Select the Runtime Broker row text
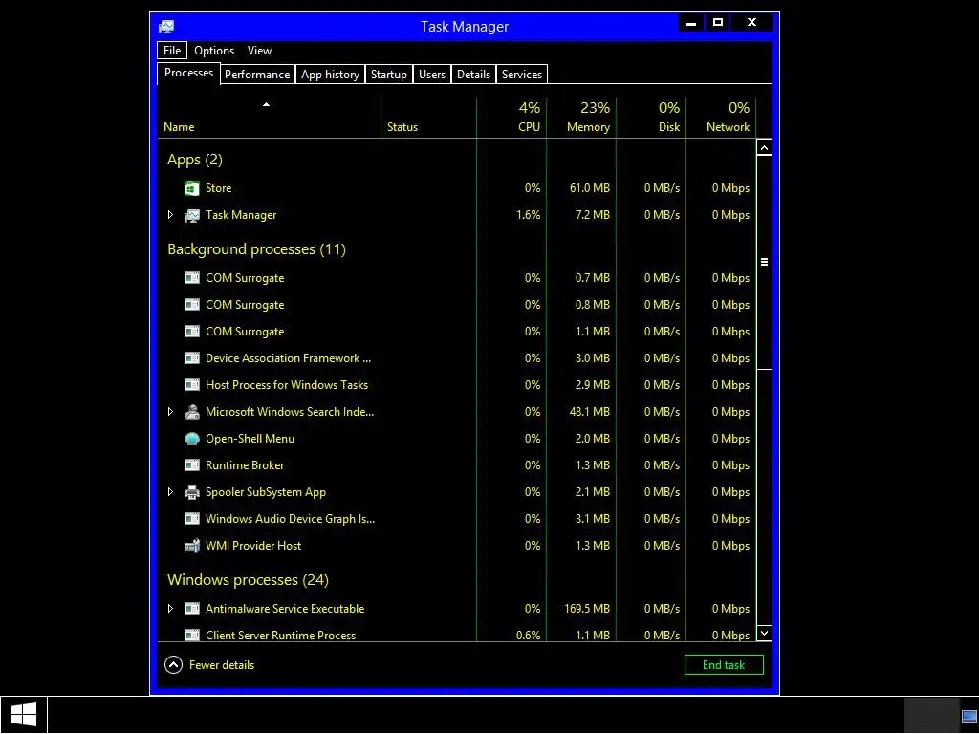This screenshot has width=979, height=734. (245, 465)
